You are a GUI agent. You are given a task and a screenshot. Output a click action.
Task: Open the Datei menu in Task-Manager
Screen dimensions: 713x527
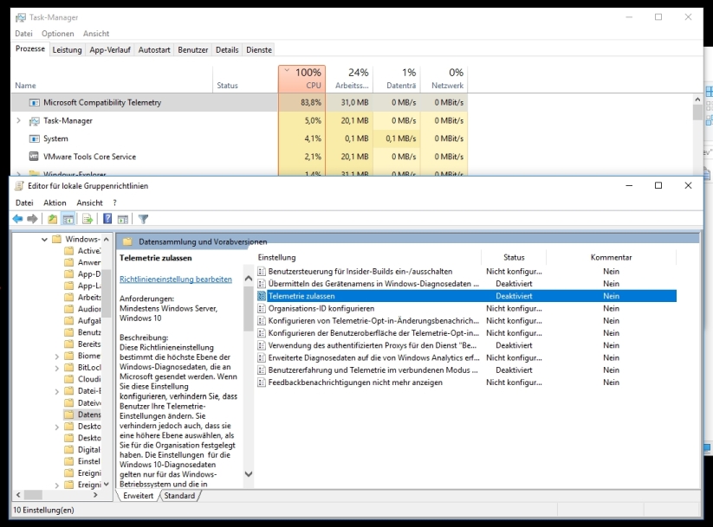(23, 34)
